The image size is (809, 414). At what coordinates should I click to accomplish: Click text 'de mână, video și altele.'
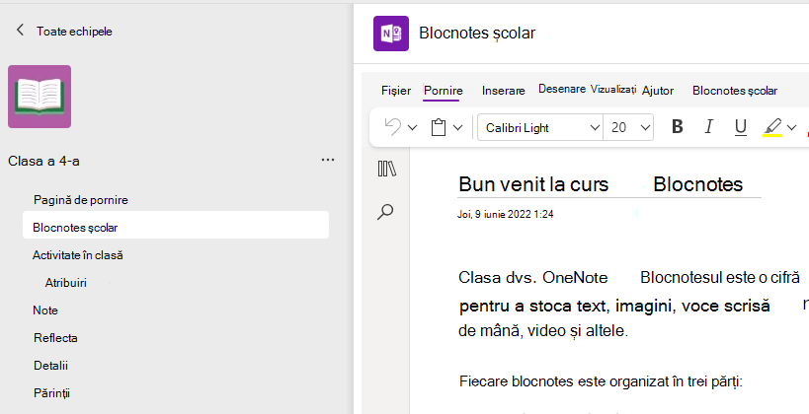click(x=543, y=330)
